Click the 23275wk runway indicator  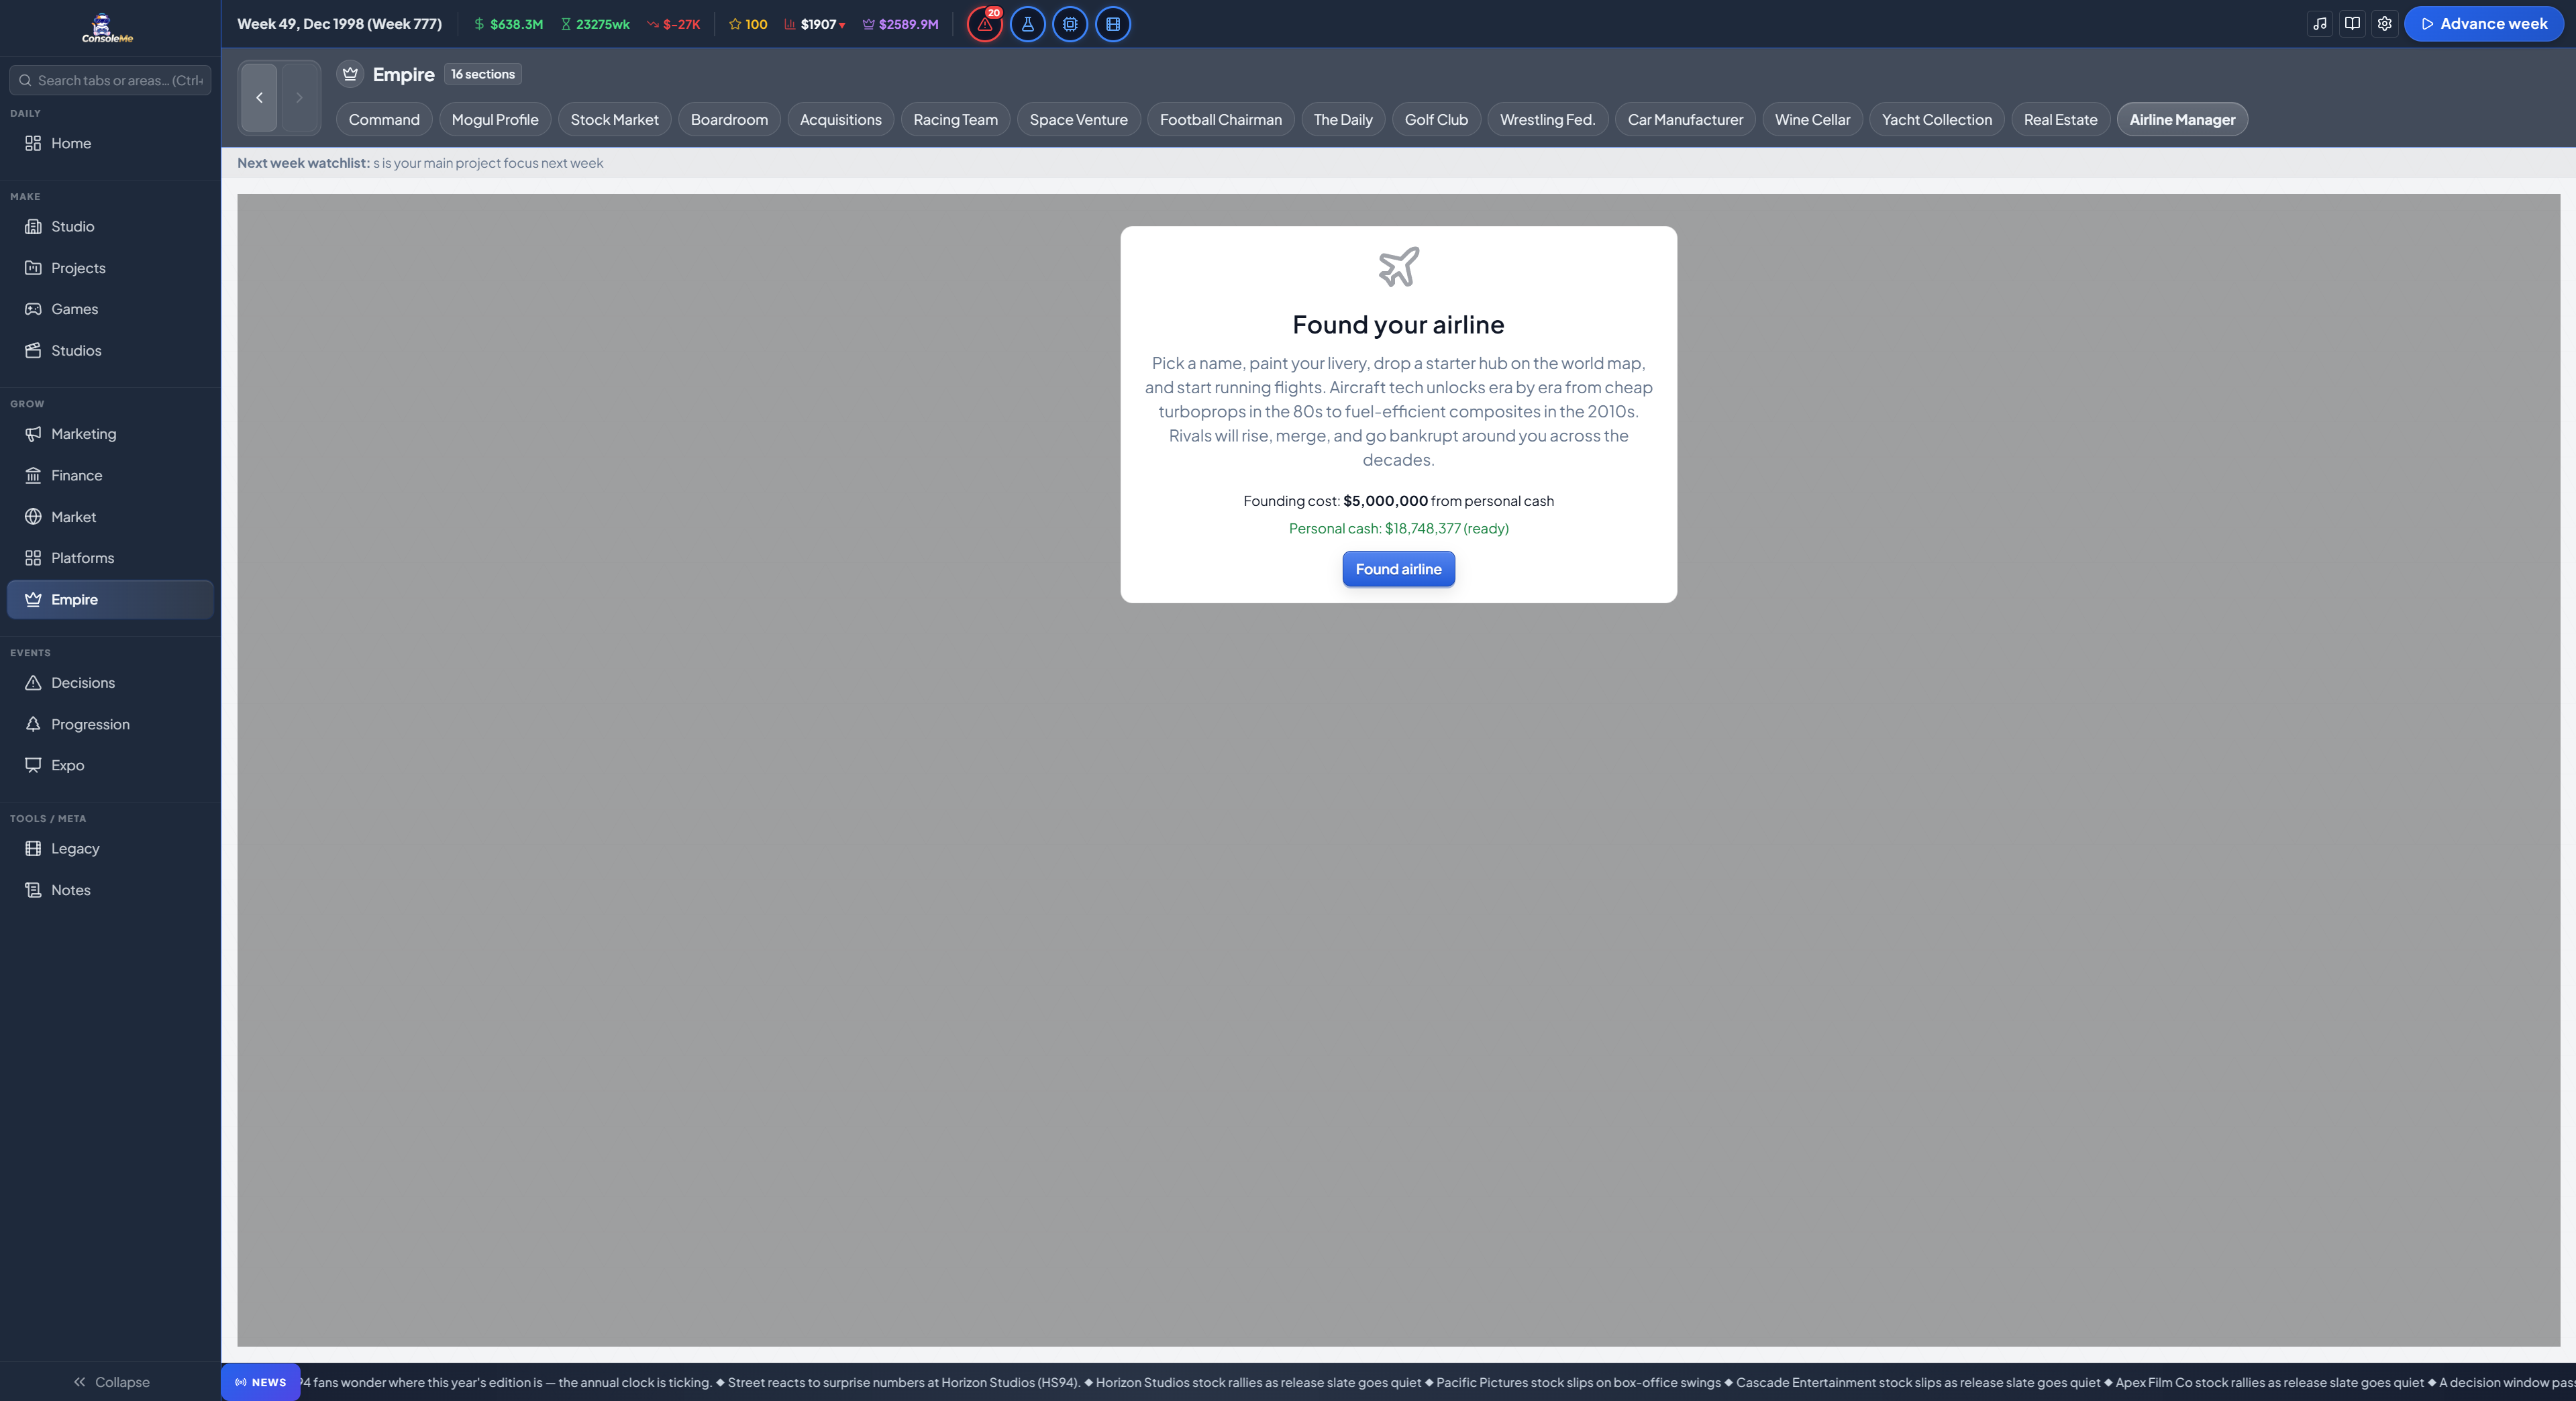(x=595, y=24)
